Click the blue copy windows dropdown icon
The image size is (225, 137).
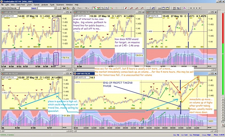point(179,8)
